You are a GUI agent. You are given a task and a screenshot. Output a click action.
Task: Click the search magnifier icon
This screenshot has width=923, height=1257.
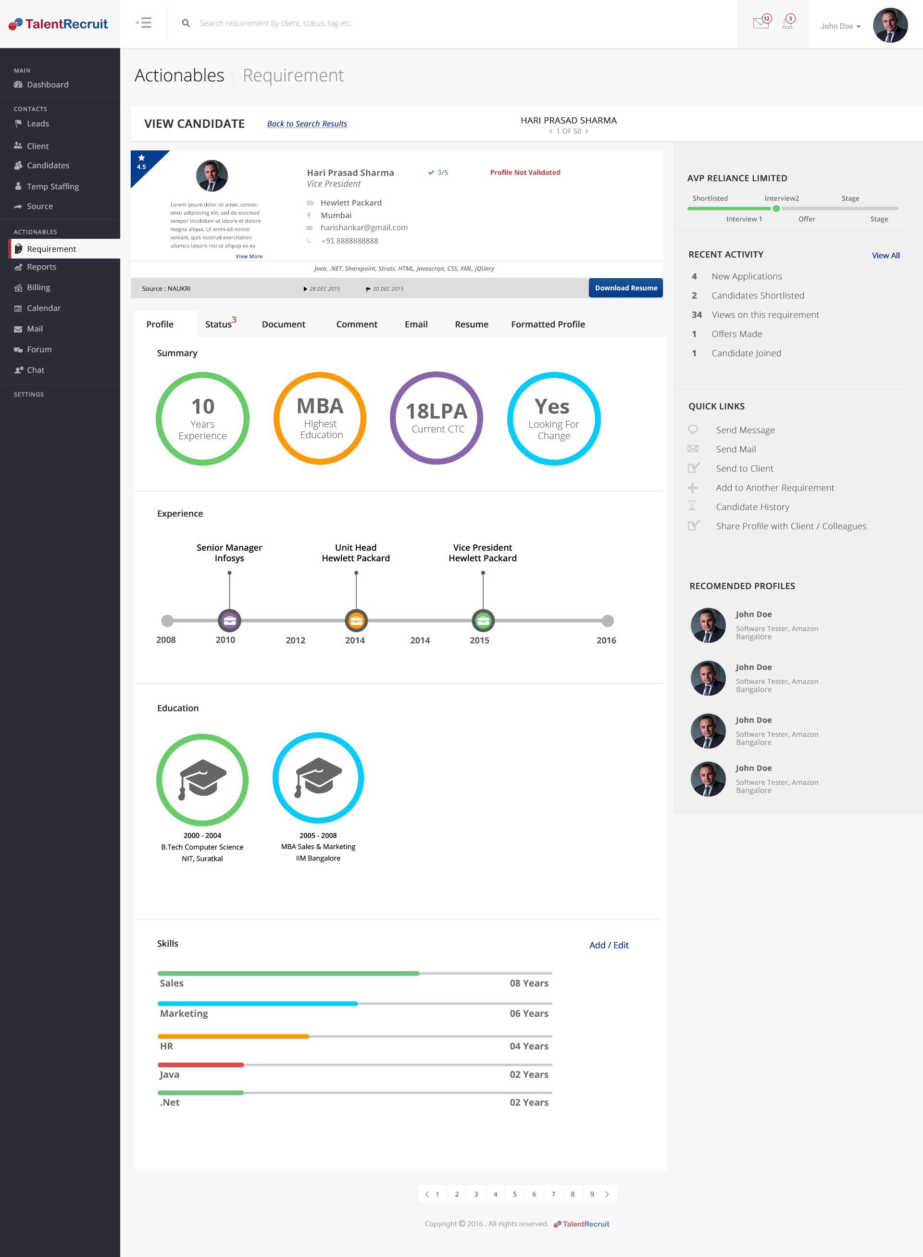pyautogui.click(x=186, y=23)
